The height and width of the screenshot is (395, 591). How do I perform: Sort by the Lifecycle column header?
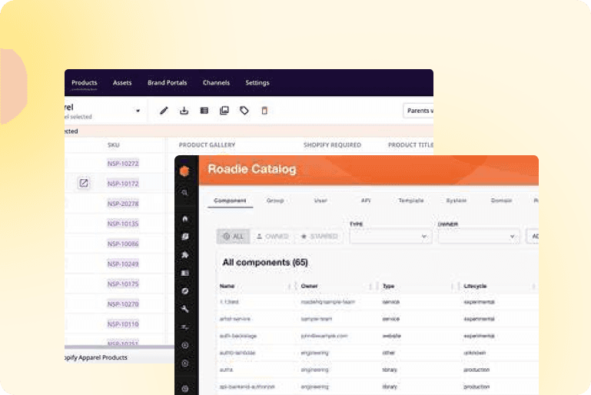coord(475,286)
